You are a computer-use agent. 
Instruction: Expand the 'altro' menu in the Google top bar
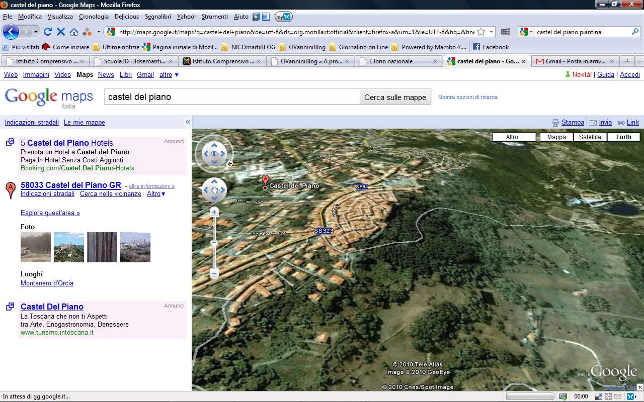(x=169, y=74)
